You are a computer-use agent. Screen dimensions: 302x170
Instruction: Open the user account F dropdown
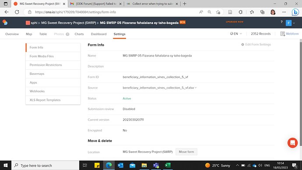point(290,23)
